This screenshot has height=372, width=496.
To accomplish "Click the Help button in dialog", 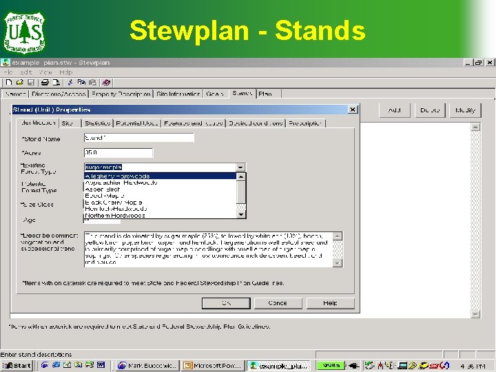I will click(x=330, y=303).
